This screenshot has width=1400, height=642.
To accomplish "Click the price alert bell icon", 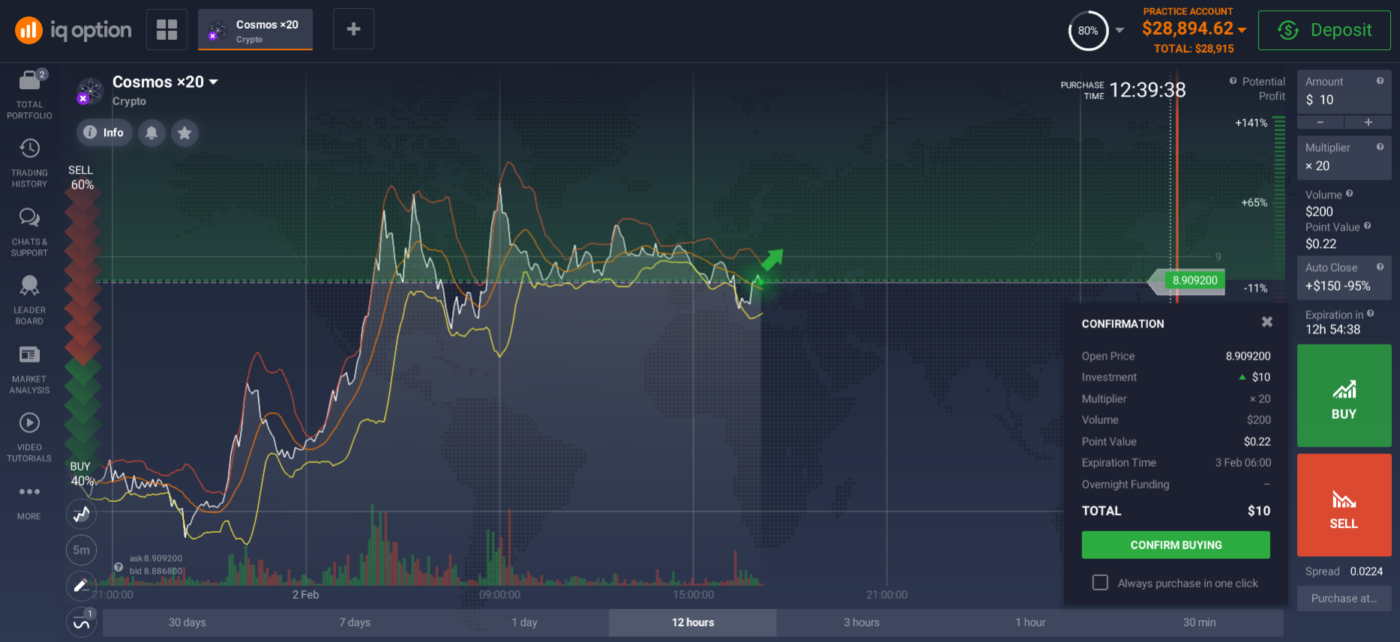I will coord(151,133).
